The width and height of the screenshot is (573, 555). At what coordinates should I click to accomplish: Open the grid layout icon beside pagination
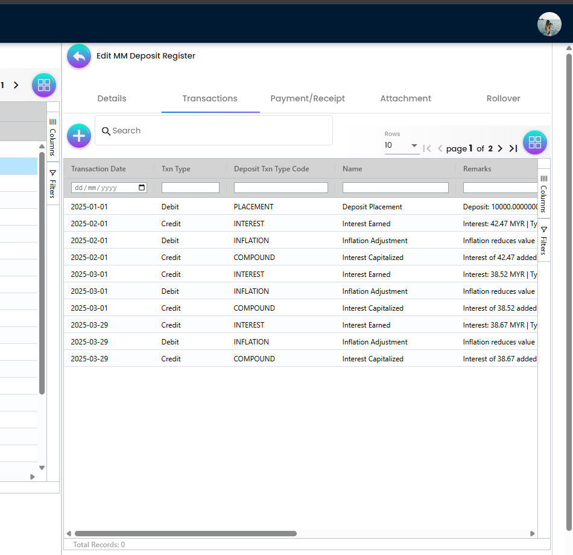(534, 142)
